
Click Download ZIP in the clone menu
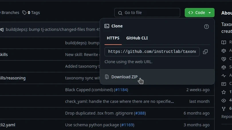click(124, 77)
